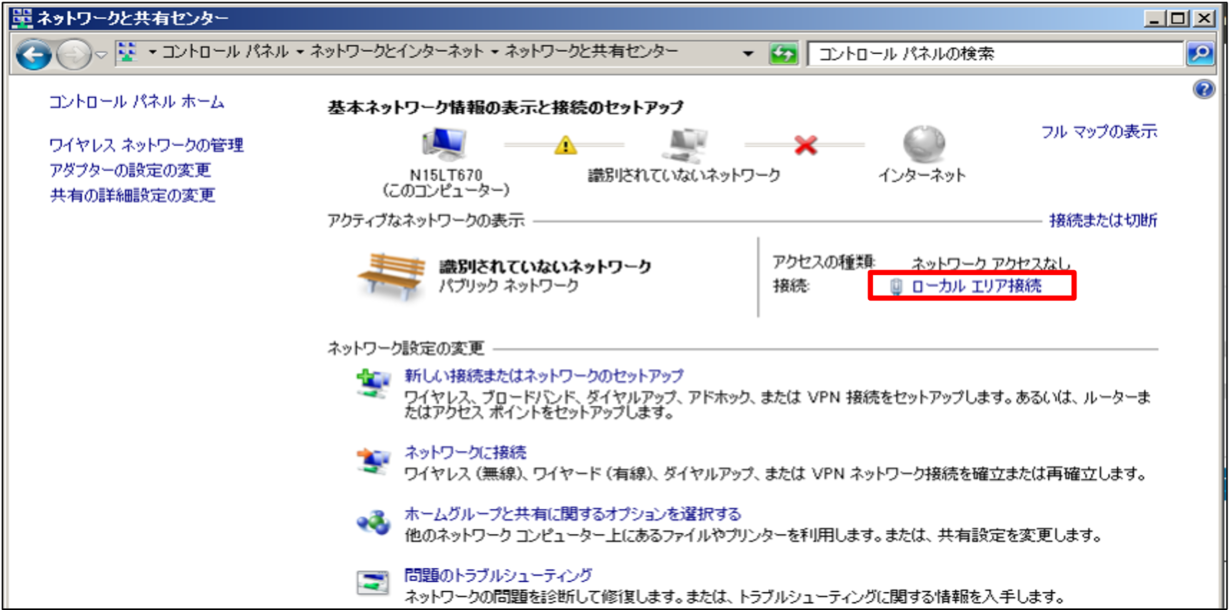Viewport: 1230px width, 610px height.
Task: Open the address bar history dropdown arrow
Action: click(x=748, y=53)
